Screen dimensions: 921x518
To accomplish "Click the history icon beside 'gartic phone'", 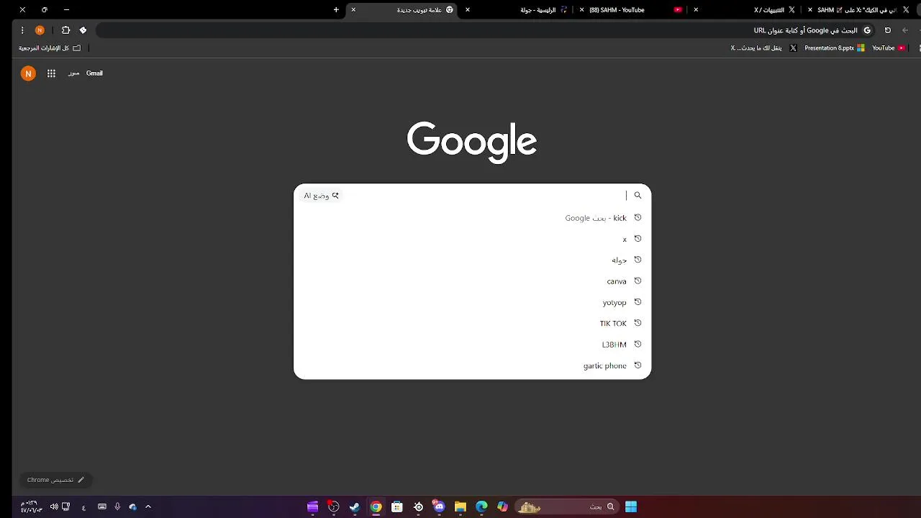I will 638,365.
